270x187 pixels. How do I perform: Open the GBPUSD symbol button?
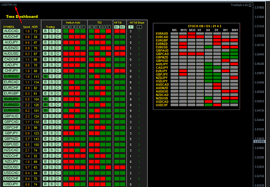point(12,145)
